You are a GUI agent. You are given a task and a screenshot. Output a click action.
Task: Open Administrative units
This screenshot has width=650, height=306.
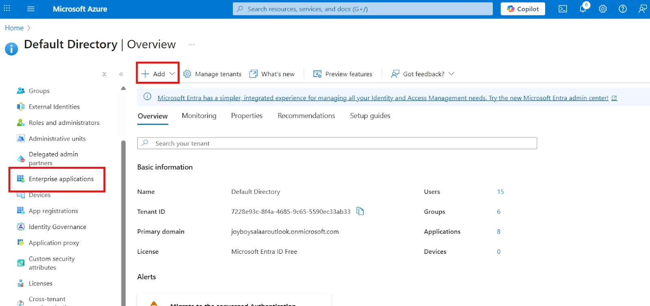coord(57,139)
